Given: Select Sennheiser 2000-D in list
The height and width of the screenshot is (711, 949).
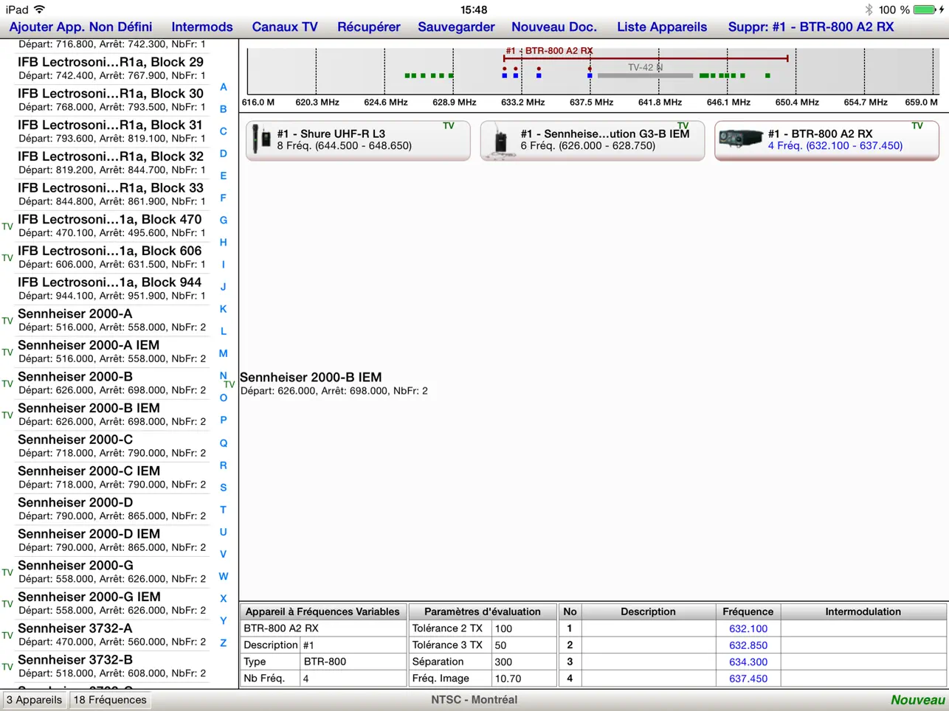Looking at the screenshot, I should (112, 509).
